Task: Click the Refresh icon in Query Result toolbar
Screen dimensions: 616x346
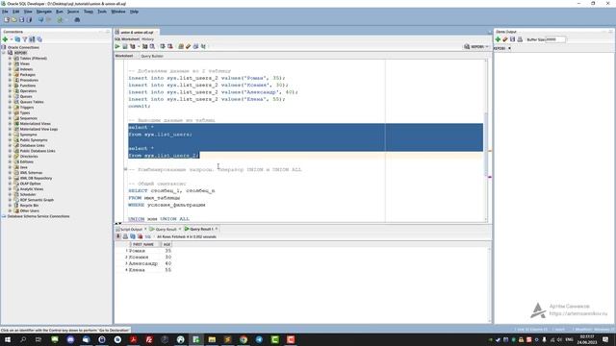Action: 133,236
